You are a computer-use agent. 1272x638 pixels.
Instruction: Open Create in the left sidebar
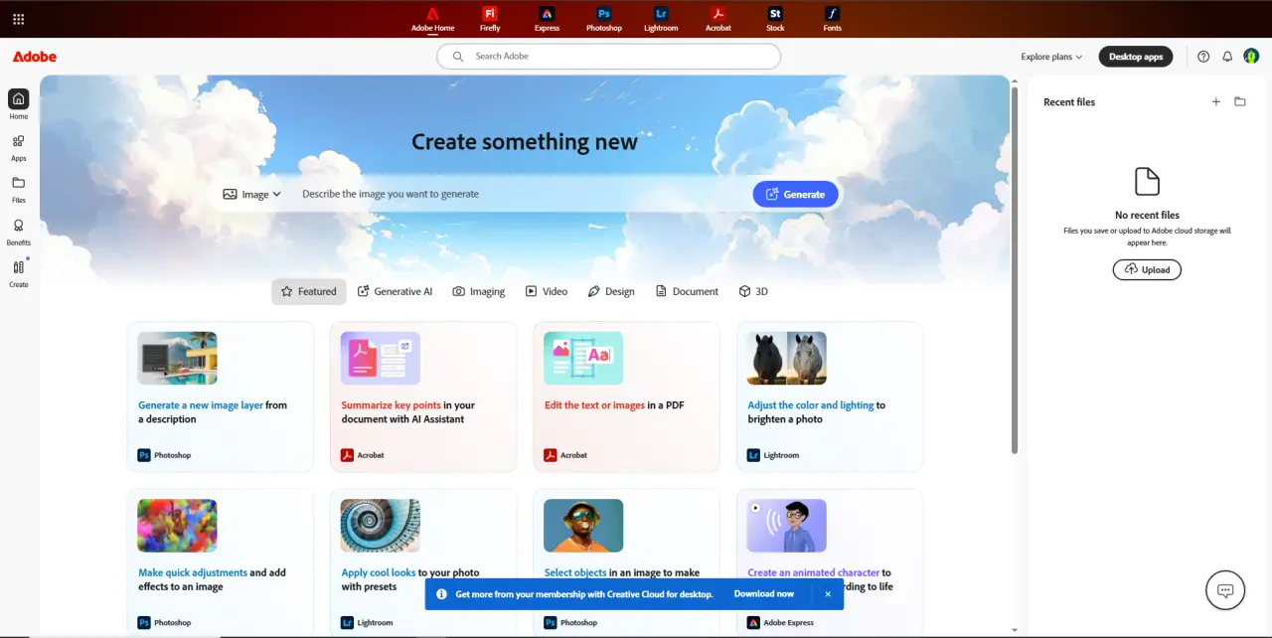(19, 273)
